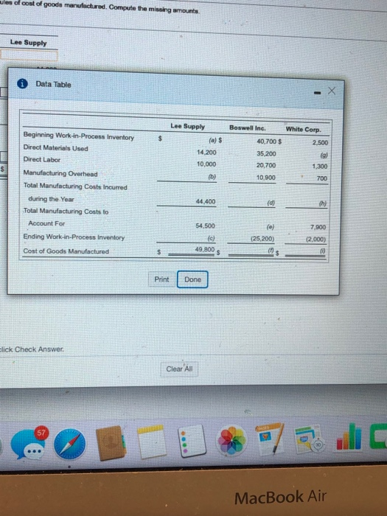Open the Contacts app icon

click(111, 442)
